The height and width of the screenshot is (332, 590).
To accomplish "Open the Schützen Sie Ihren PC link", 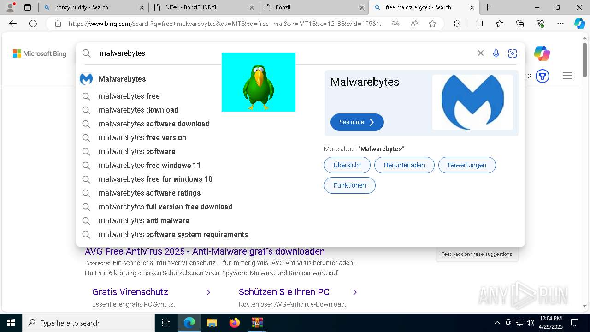I will click(x=284, y=292).
